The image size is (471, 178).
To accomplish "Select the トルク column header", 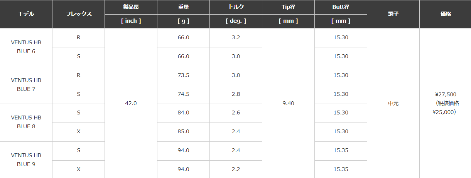I will (236, 7).
